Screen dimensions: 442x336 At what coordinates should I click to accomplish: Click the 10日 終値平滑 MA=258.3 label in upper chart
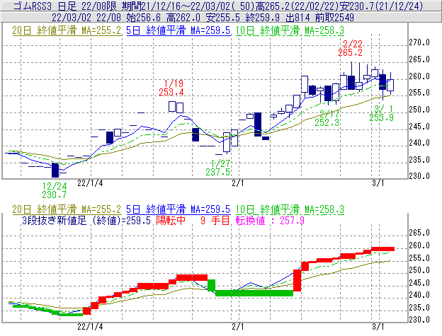290,30
